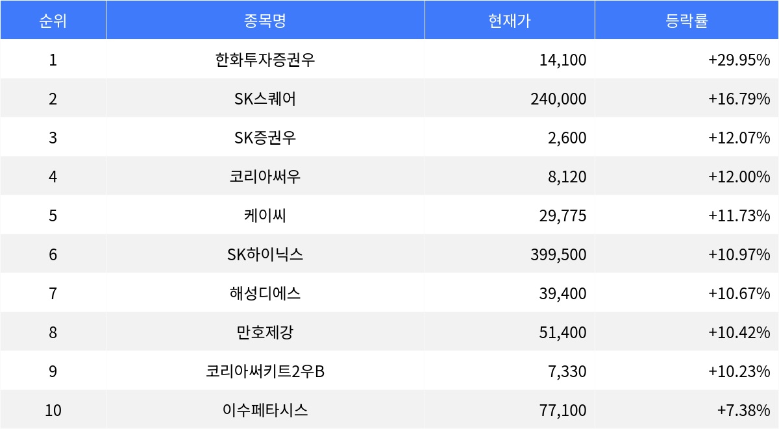Viewport: 779px width, 429px height.
Task: Select 만호제강 in the list
Action: point(265,333)
